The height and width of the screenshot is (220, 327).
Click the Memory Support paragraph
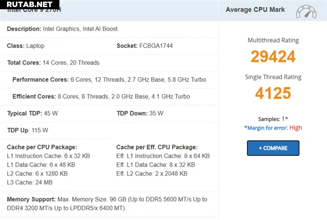[x=107, y=204]
